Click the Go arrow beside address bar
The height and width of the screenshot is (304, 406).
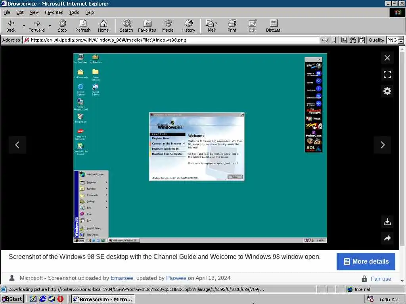tap(325, 40)
